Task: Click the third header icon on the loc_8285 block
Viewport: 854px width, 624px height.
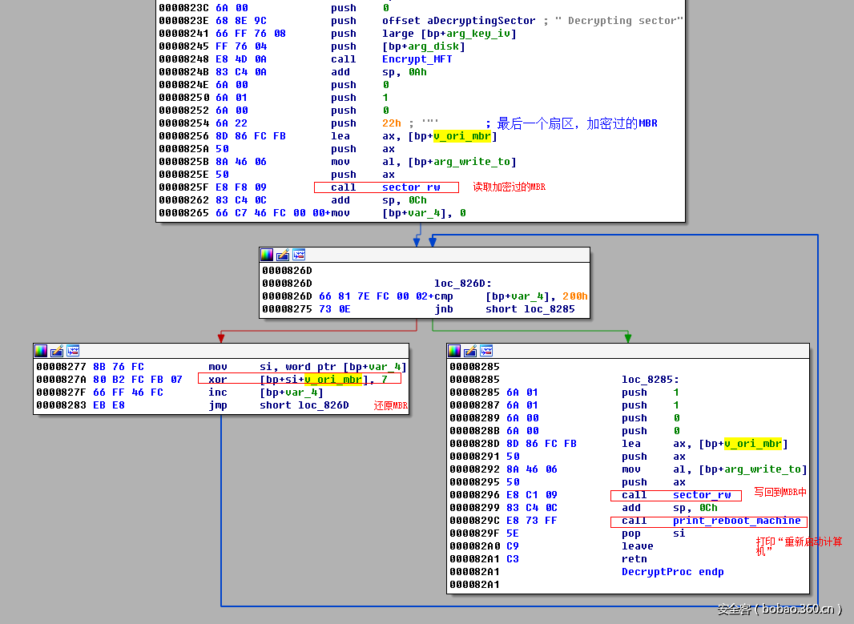Action: [486, 351]
